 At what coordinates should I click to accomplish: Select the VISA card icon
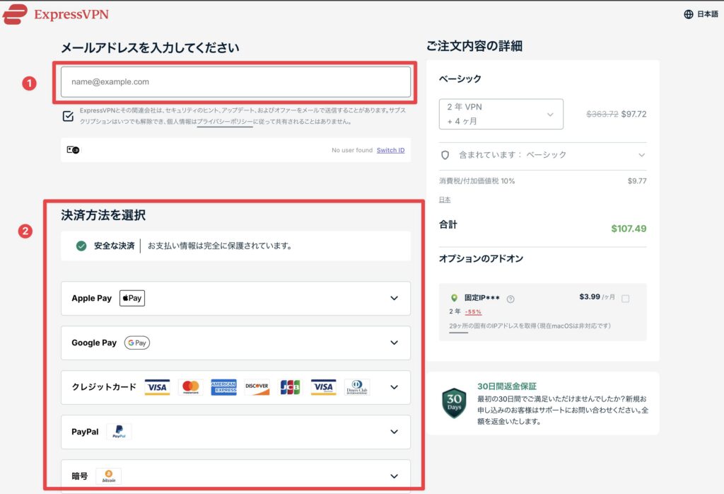[157, 387]
